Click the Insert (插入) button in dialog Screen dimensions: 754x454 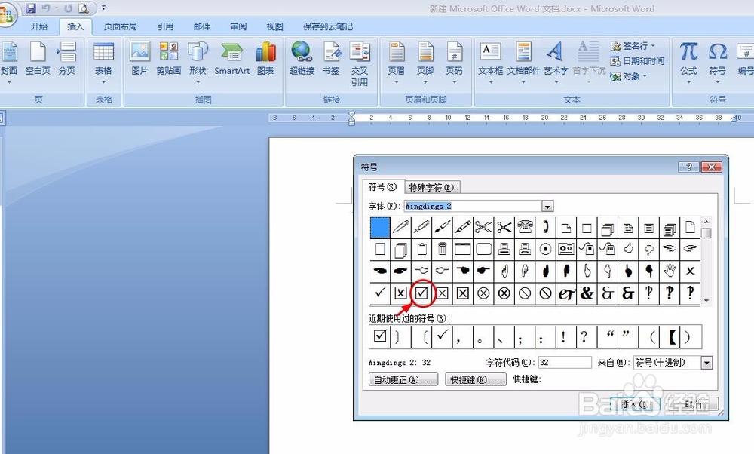635,404
